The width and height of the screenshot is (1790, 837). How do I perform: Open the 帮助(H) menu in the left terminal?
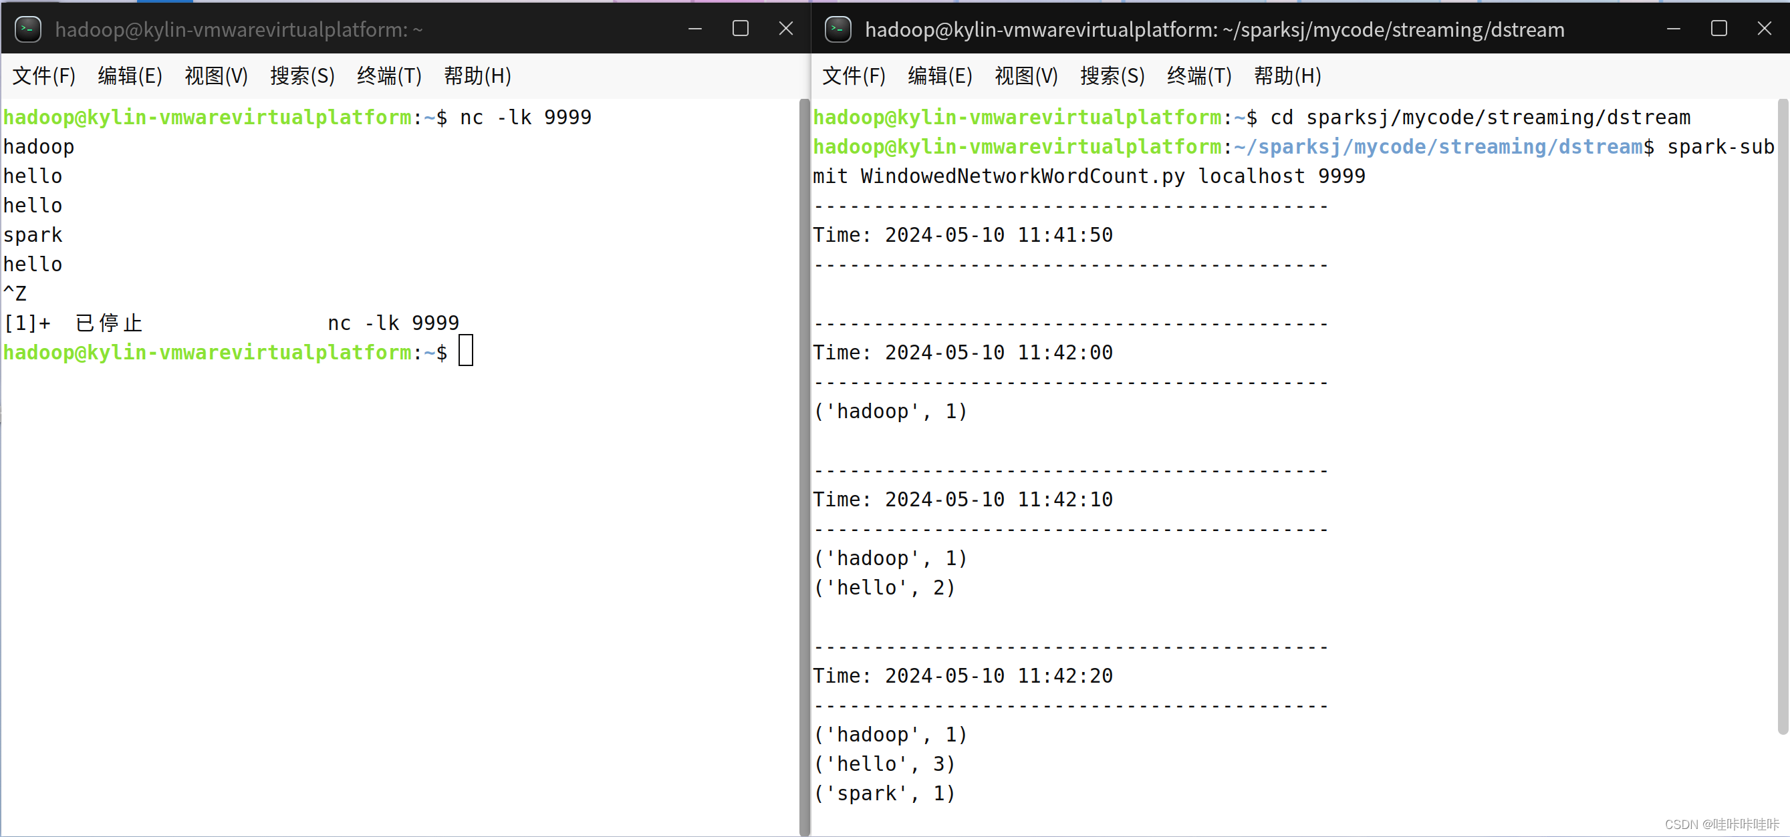477,76
